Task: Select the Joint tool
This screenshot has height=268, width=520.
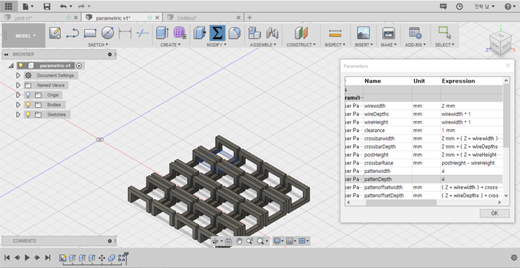Action: [x=272, y=33]
